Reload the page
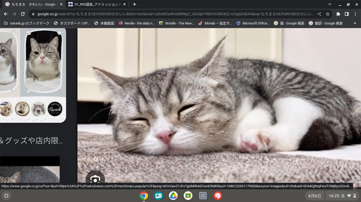 point(23,14)
